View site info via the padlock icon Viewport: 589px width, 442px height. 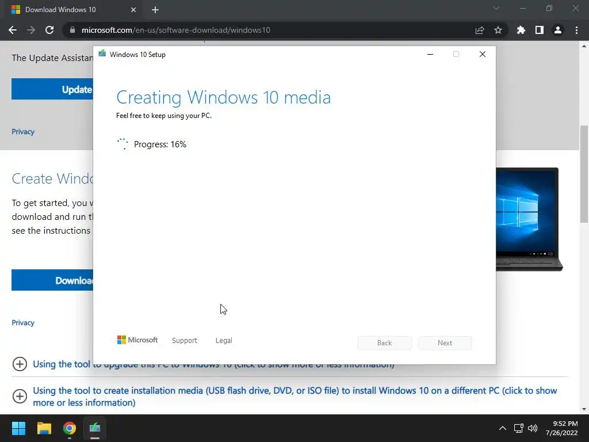coord(72,30)
